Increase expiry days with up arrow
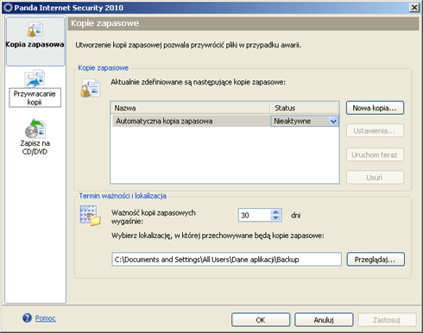The width and height of the screenshot is (423, 333). (275, 212)
